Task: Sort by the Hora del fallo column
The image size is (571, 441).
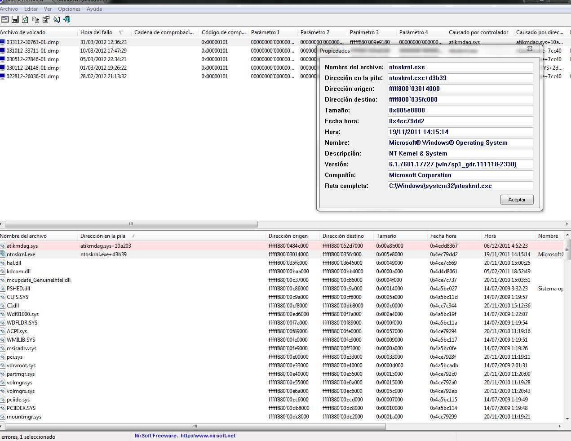Action: pos(105,32)
